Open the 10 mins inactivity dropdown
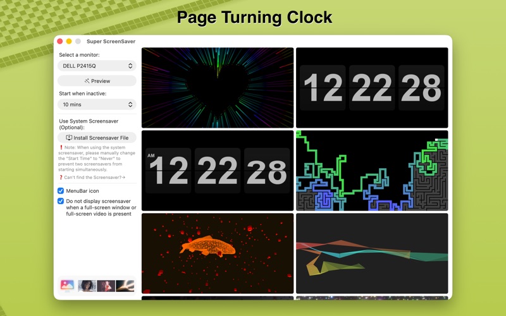This screenshot has height=316, width=506. (x=97, y=104)
